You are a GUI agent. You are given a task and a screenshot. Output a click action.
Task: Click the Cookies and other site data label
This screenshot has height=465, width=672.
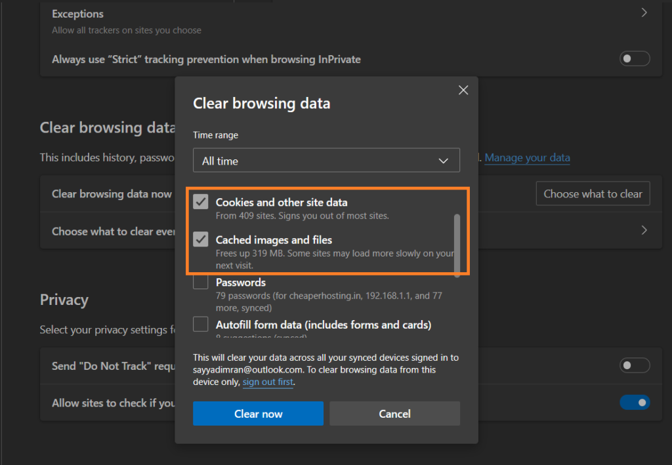pos(282,202)
